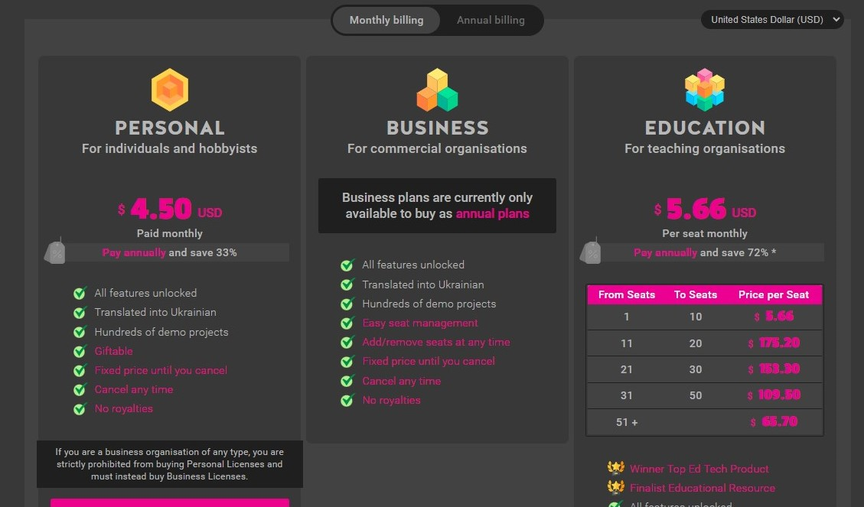Click the discount tag icon under Personal price

click(x=55, y=251)
